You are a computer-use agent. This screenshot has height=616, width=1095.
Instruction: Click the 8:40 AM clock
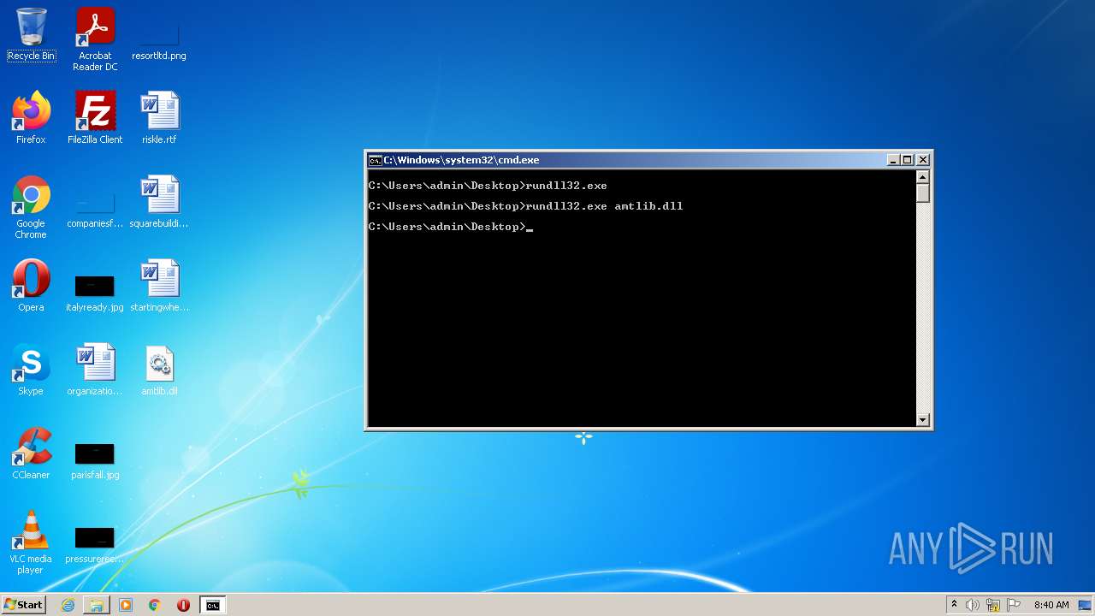[1051, 605]
